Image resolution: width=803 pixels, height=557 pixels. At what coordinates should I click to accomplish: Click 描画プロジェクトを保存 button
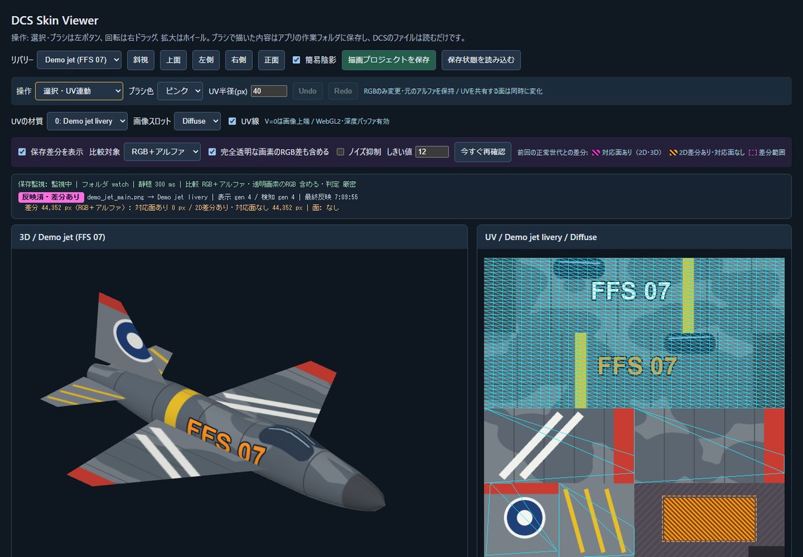(x=389, y=60)
